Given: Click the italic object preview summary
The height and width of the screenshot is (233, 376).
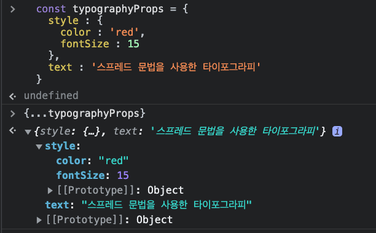Looking at the screenshot, I should (x=180, y=132).
